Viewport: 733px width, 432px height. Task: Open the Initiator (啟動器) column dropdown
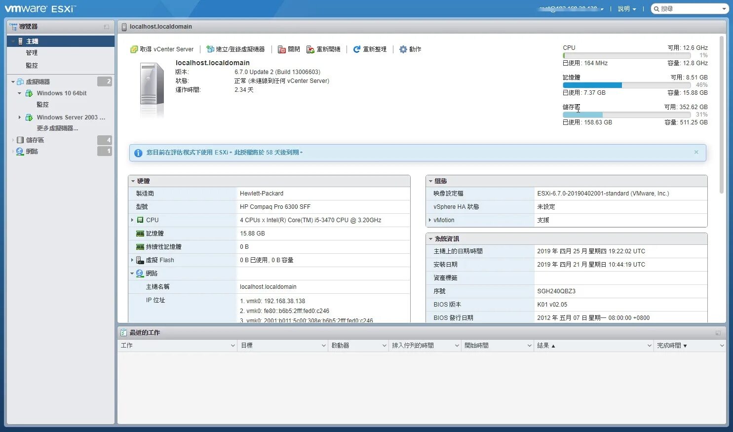[x=385, y=346]
